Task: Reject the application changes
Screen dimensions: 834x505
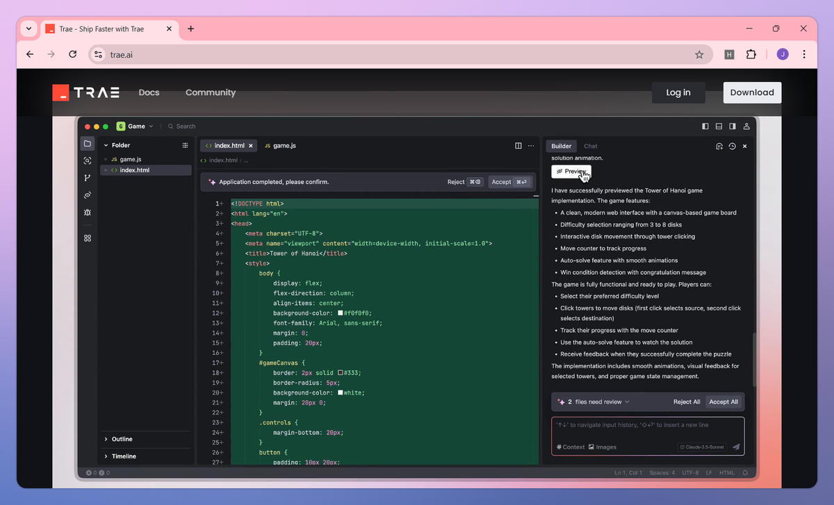Action: click(464, 182)
